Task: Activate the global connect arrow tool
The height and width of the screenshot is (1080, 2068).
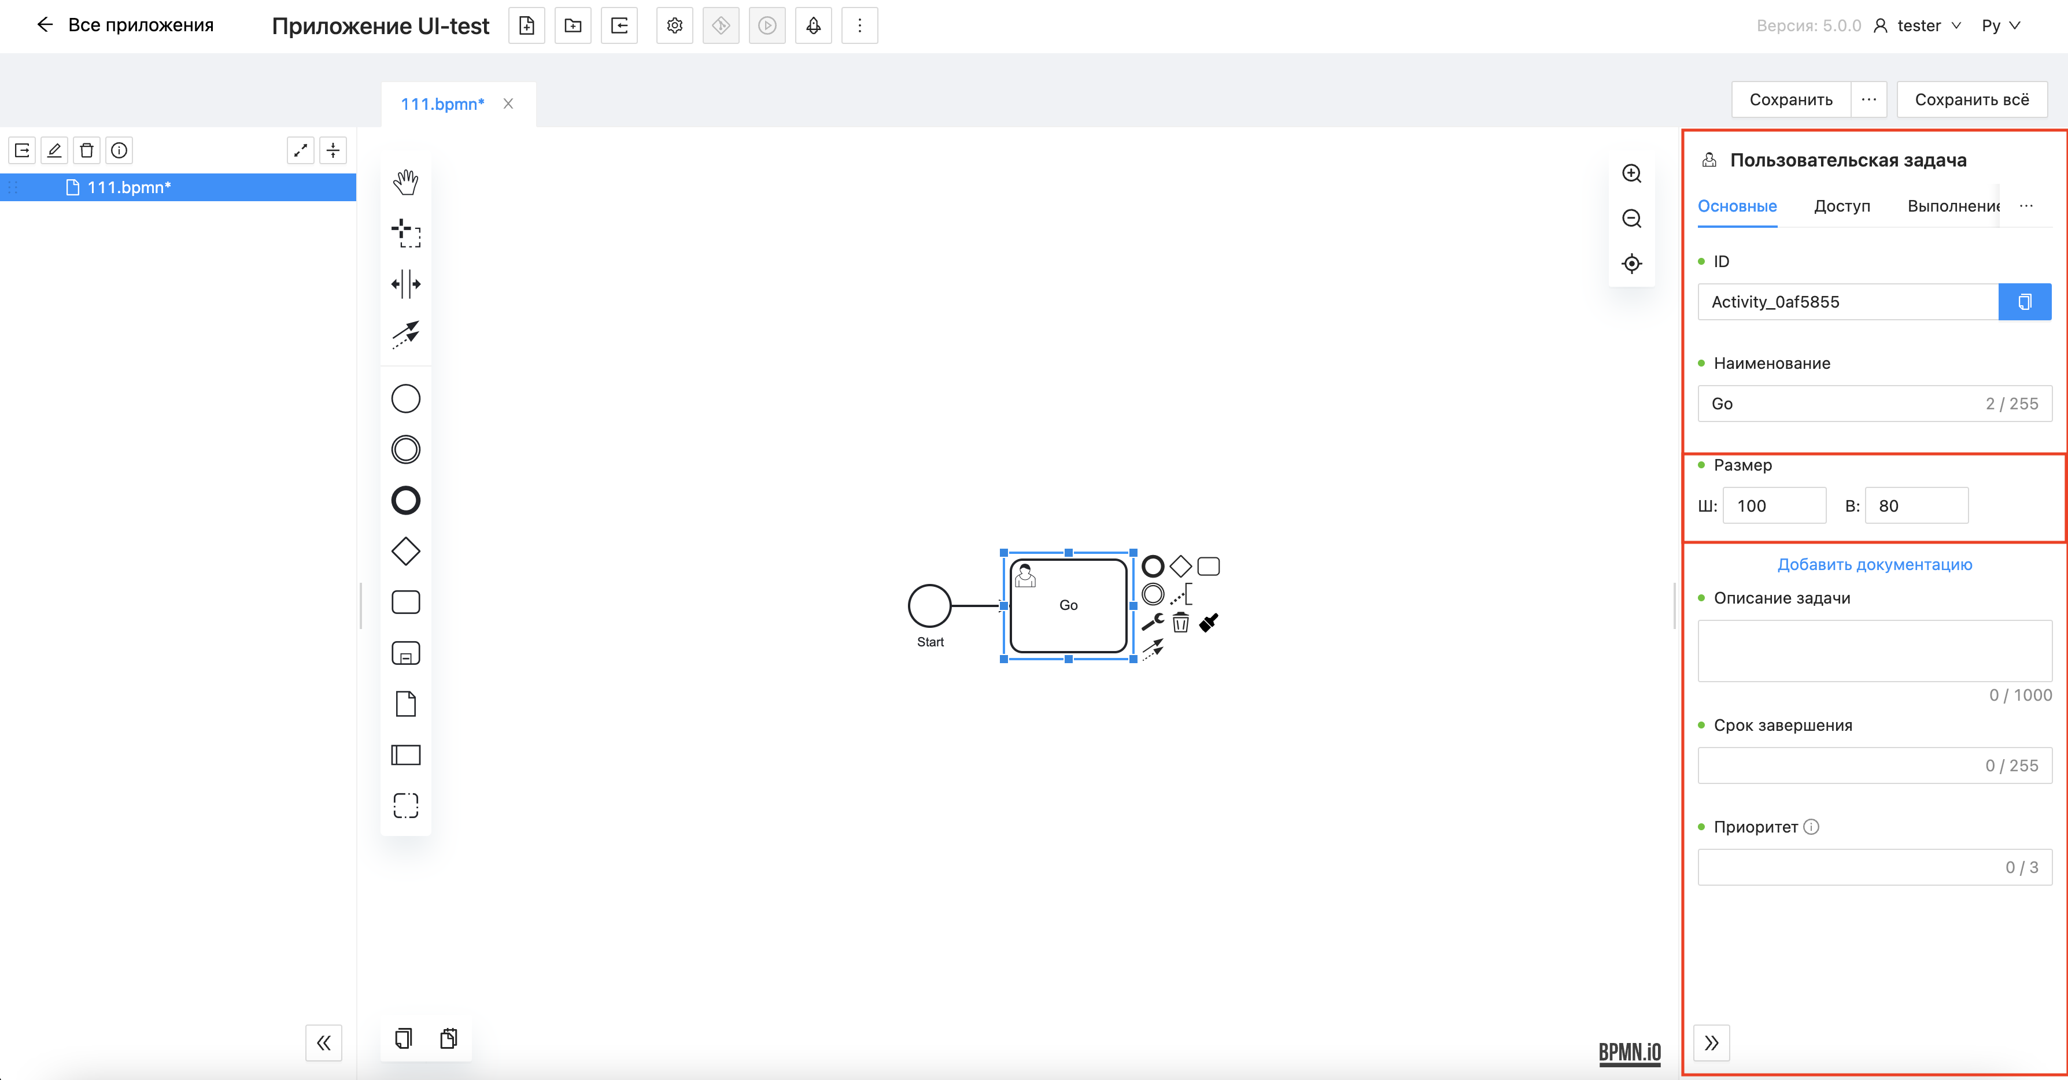Action: (x=405, y=335)
